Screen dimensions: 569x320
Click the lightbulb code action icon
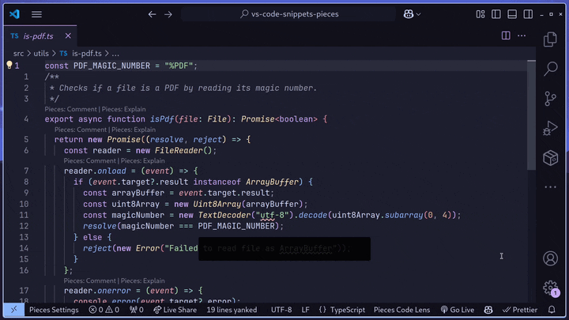9,65
